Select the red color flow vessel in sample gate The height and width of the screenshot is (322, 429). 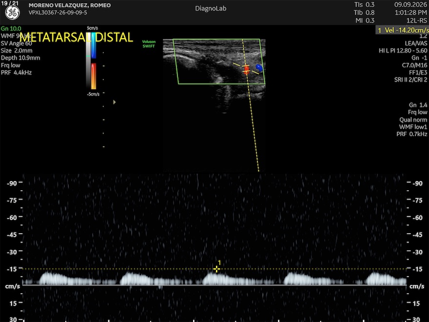247,69
